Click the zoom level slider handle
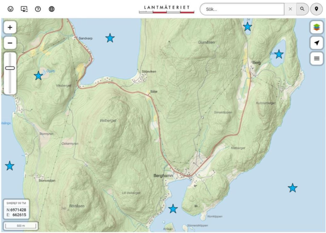The width and height of the screenshot is (326, 233). [x=10, y=68]
